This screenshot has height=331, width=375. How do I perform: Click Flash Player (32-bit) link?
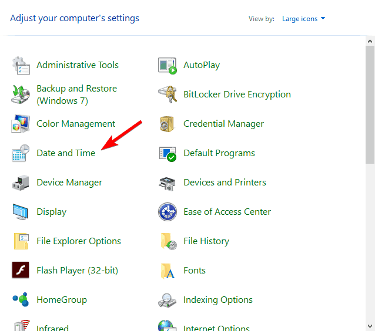(77, 271)
